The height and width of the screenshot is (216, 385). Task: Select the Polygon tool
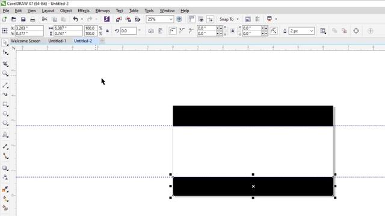[5, 123]
